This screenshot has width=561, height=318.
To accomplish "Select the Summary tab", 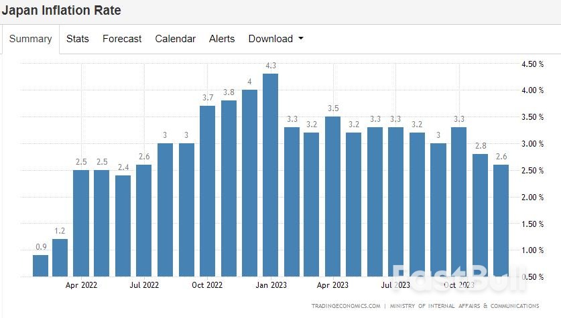I will click(30, 39).
